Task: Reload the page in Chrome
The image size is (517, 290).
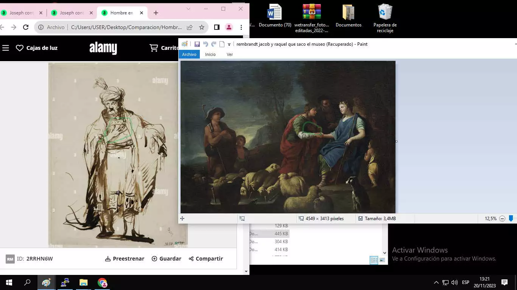Action: tap(26, 27)
